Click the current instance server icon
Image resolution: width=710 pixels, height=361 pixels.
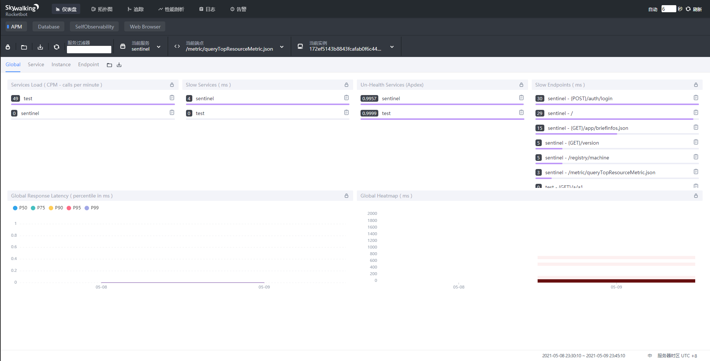[300, 46]
